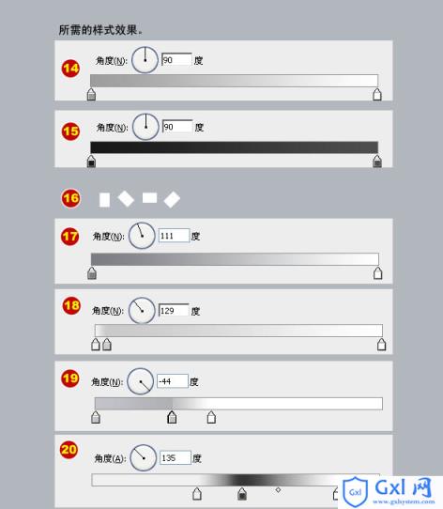Viewport: 443px width, 509px height.
Task: Select the middle highlighted color stop in step 19
Action: point(172,417)
